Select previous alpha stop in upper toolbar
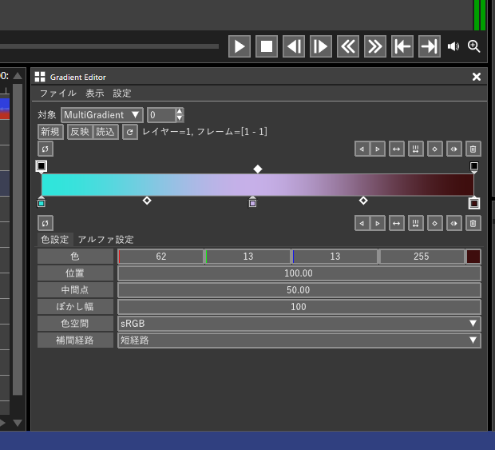This screenshot has height=450, width=495. pyautogui.click(x=362, y=149)
